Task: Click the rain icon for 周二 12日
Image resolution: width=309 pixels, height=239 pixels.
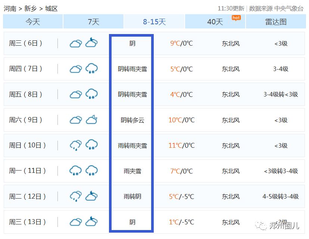Action: pos(76,196)
